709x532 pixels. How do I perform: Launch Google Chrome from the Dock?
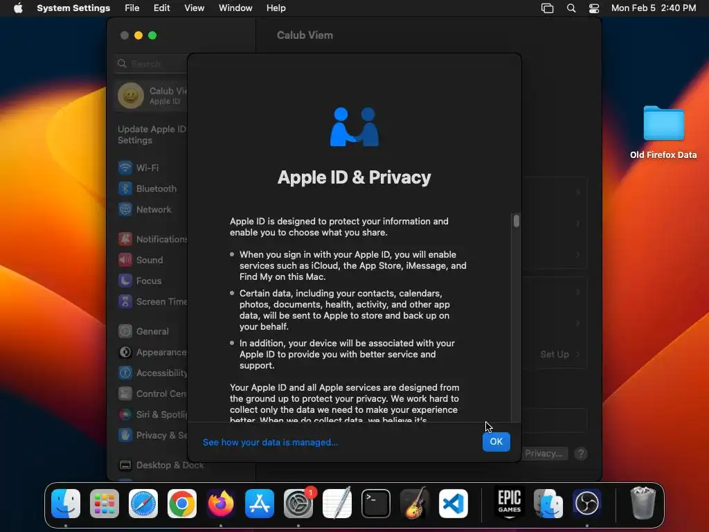tap(182, 504)
